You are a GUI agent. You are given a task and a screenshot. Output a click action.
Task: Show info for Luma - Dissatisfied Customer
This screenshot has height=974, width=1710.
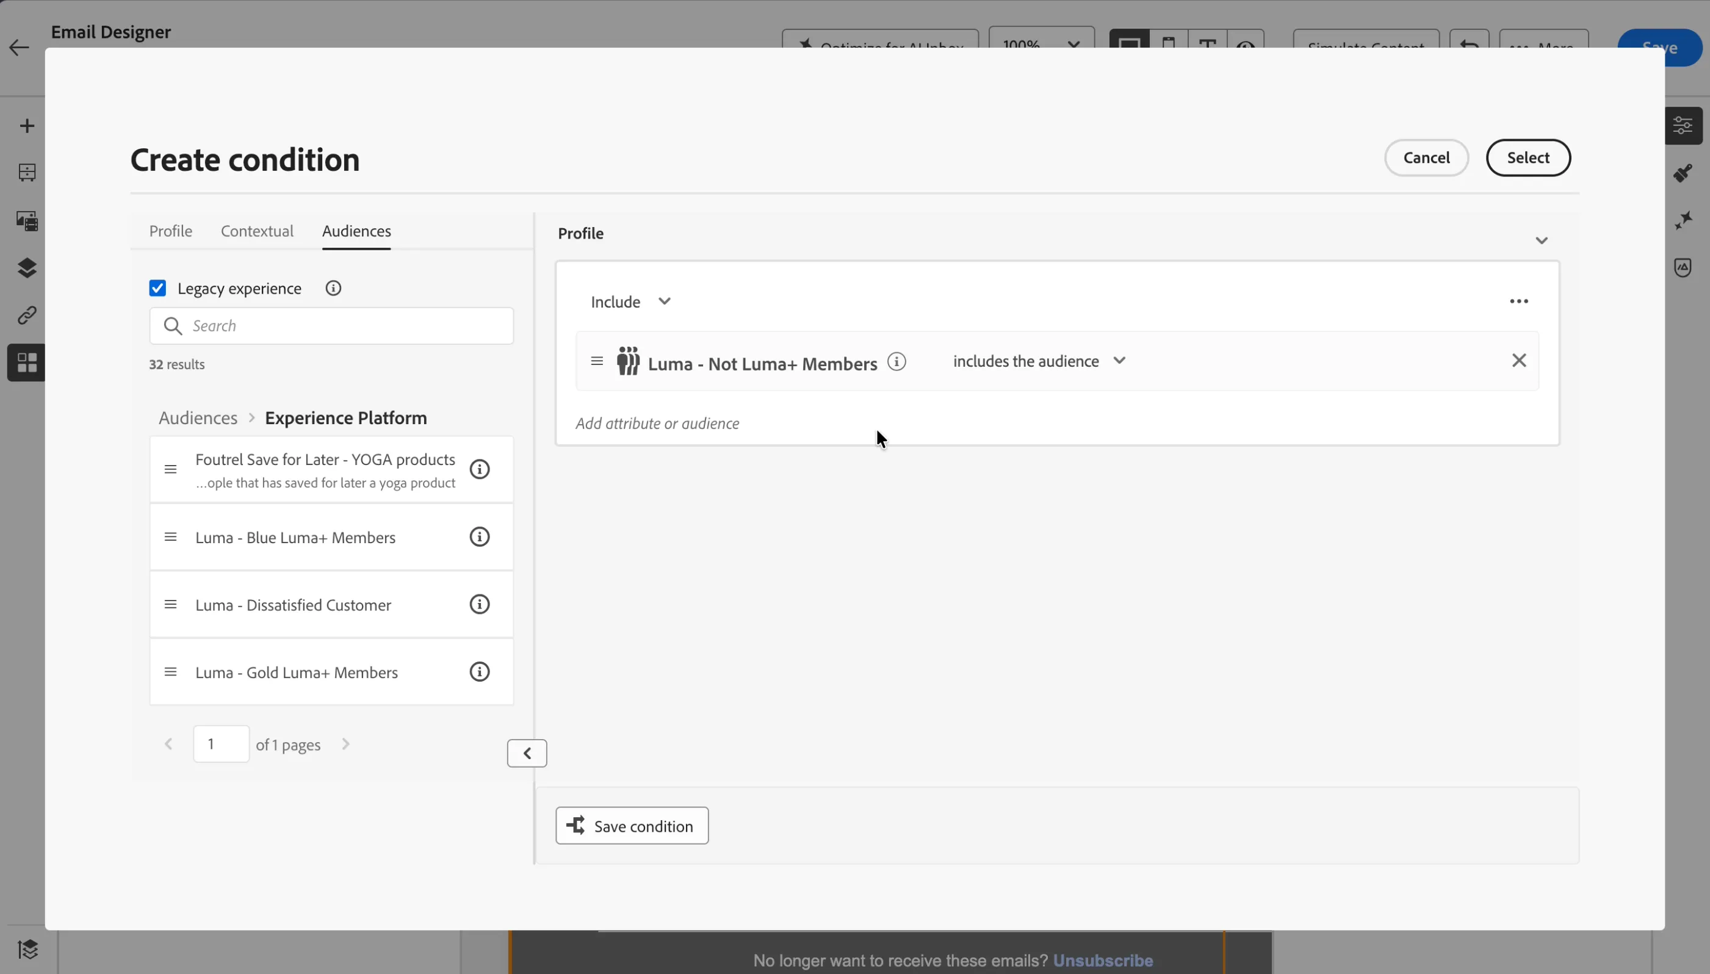pos(480,605)
